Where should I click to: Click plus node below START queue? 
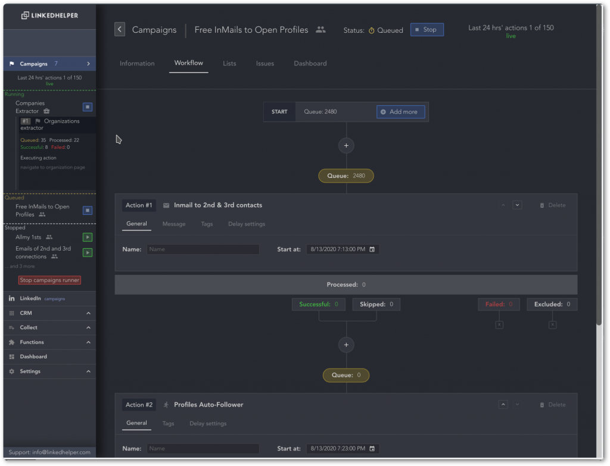[346, 146]
